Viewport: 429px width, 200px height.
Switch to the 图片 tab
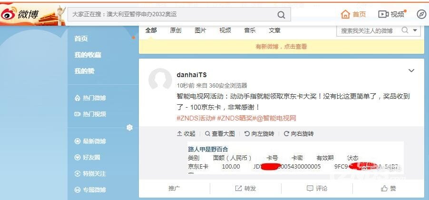(x=200, y=30)
